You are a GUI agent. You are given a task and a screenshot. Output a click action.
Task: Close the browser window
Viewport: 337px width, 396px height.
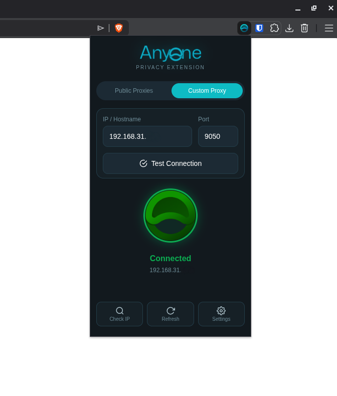(x=330, y=8)
